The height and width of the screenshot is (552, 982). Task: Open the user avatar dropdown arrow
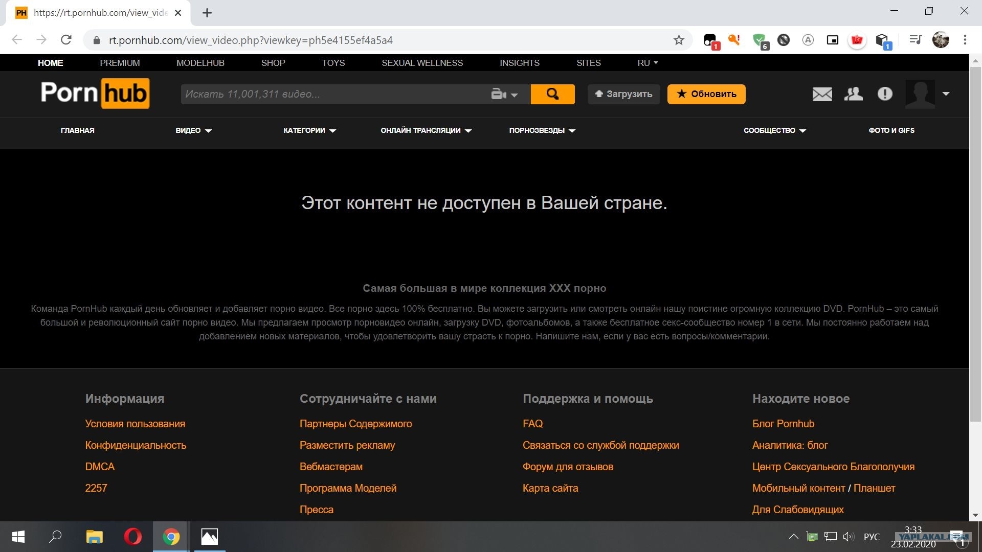946,94
